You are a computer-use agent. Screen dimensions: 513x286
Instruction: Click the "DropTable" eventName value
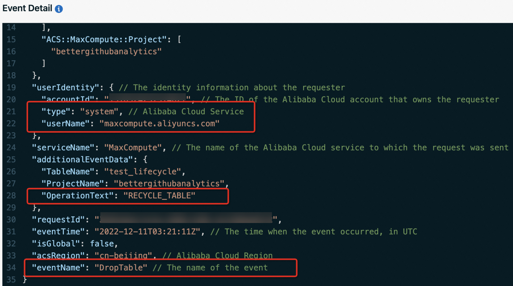pos(121,268)
